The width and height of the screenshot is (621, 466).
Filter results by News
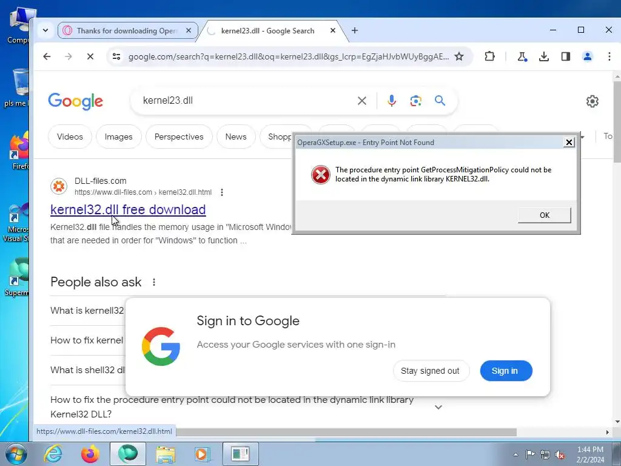[x=236, y=137]
